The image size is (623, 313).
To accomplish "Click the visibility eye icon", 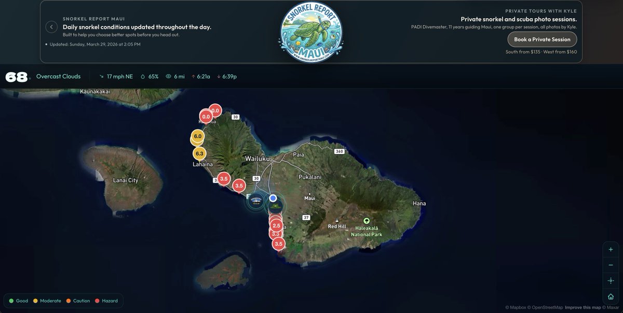I will point(168,76).
